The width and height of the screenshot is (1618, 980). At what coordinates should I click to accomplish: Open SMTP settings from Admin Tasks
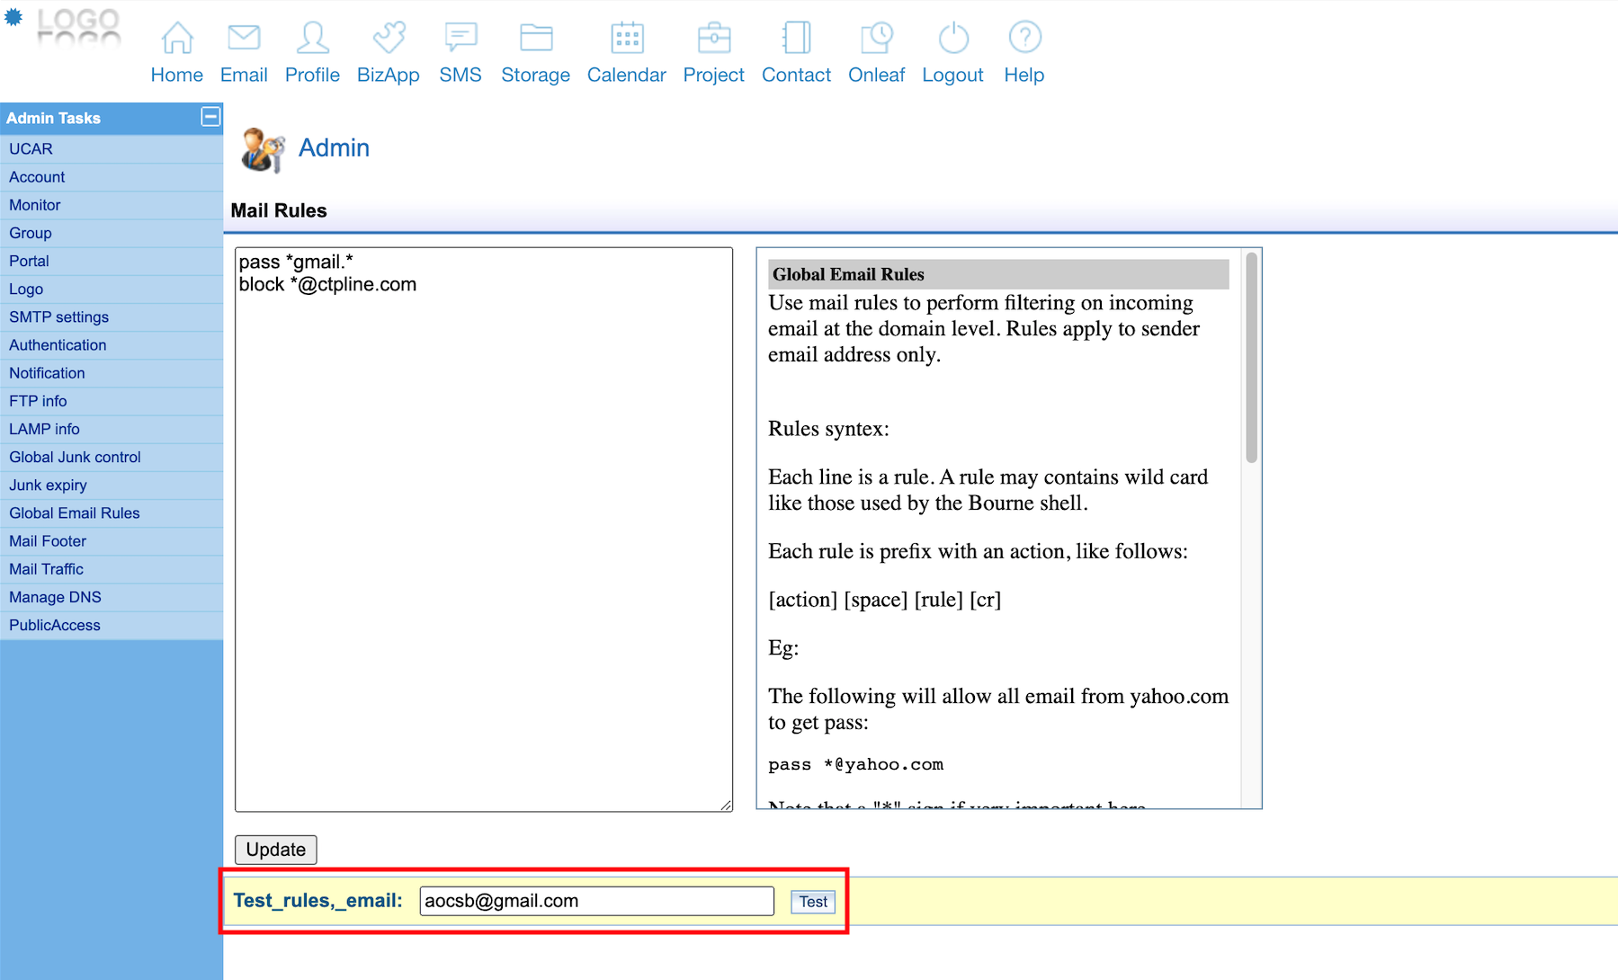(x=58, y=317)
